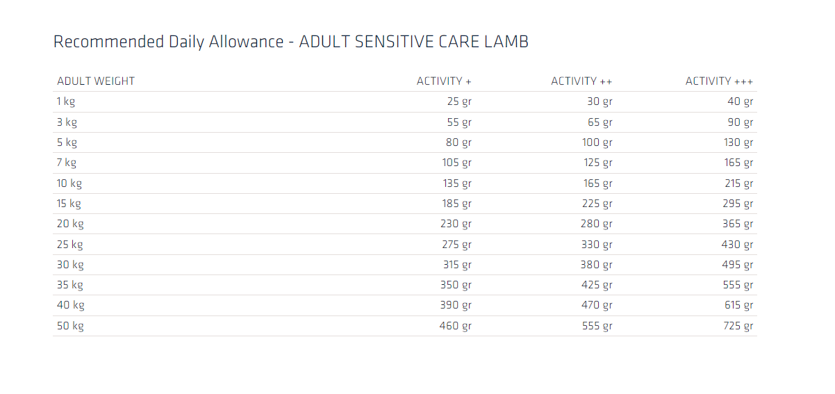
Task: Click the ACTIVITY +++ column header
Action: (x=719, y=81)
